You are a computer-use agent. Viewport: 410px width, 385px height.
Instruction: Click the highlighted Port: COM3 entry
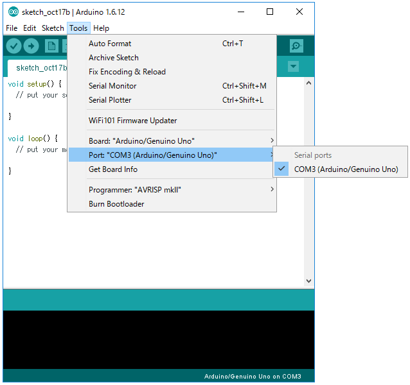pos(172,155)
